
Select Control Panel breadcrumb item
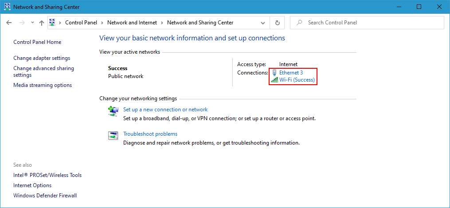pos(82,23)
